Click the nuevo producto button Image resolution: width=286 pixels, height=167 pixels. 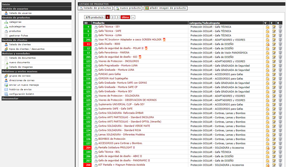128,8
